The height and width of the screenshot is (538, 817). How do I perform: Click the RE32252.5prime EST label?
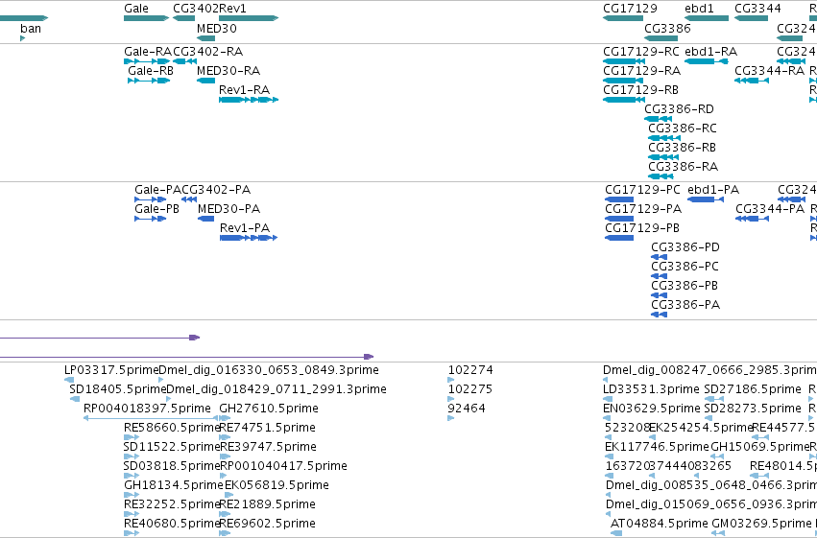click(172, 505)
